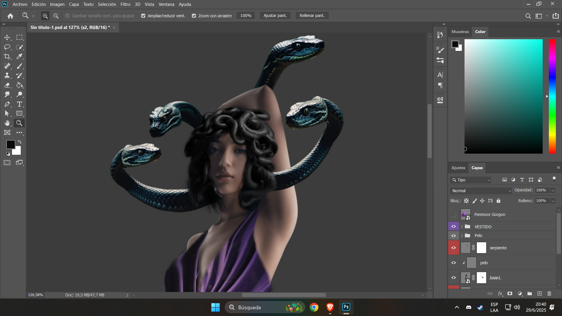562x316 pixels.
Task: Select the Pen tool
Action: pyautogui.click(x=7, y=104)
